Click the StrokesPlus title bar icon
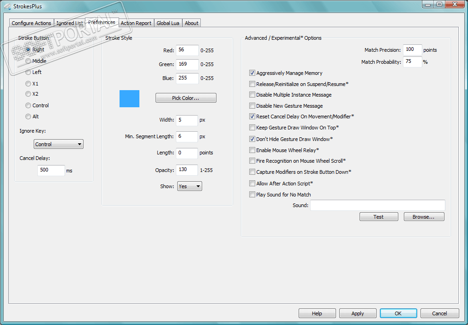Viewport: 468px width, 325px height. click(x=7, y=6)
